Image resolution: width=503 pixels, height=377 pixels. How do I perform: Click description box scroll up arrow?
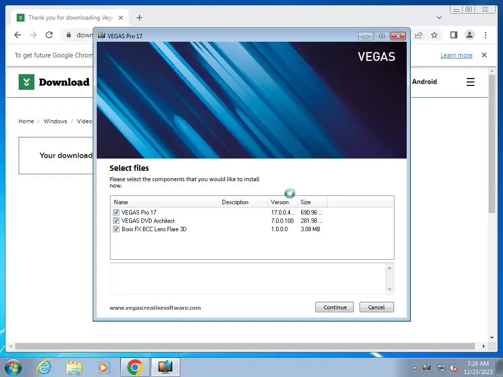pos(390,268)
